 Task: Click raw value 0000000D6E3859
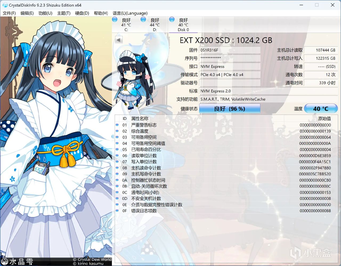(315, 156)
